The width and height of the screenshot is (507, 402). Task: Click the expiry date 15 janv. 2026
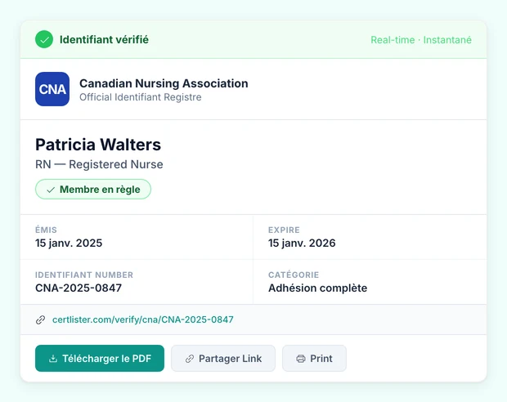(x=302, y=243)
